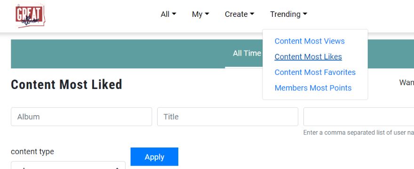
Task: Focus the Title input field
Action: [x=228, y=117]
